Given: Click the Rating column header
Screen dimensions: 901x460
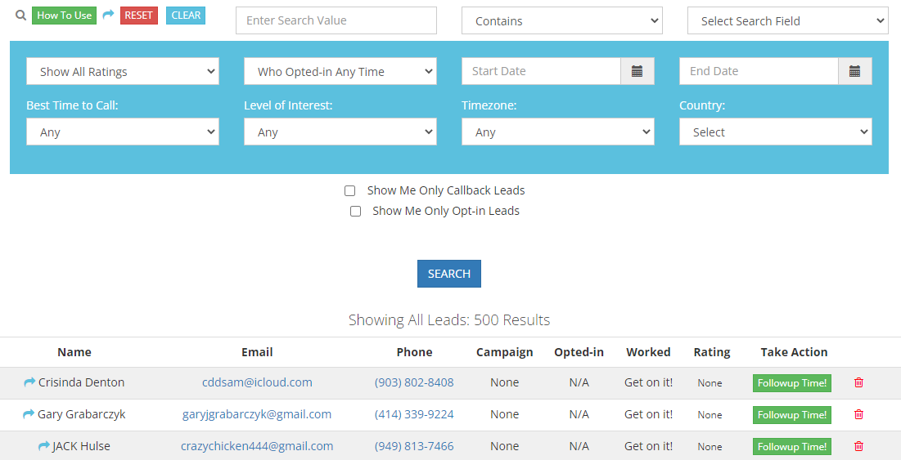Looking at the screenshot, I should [x=712, y=352].
